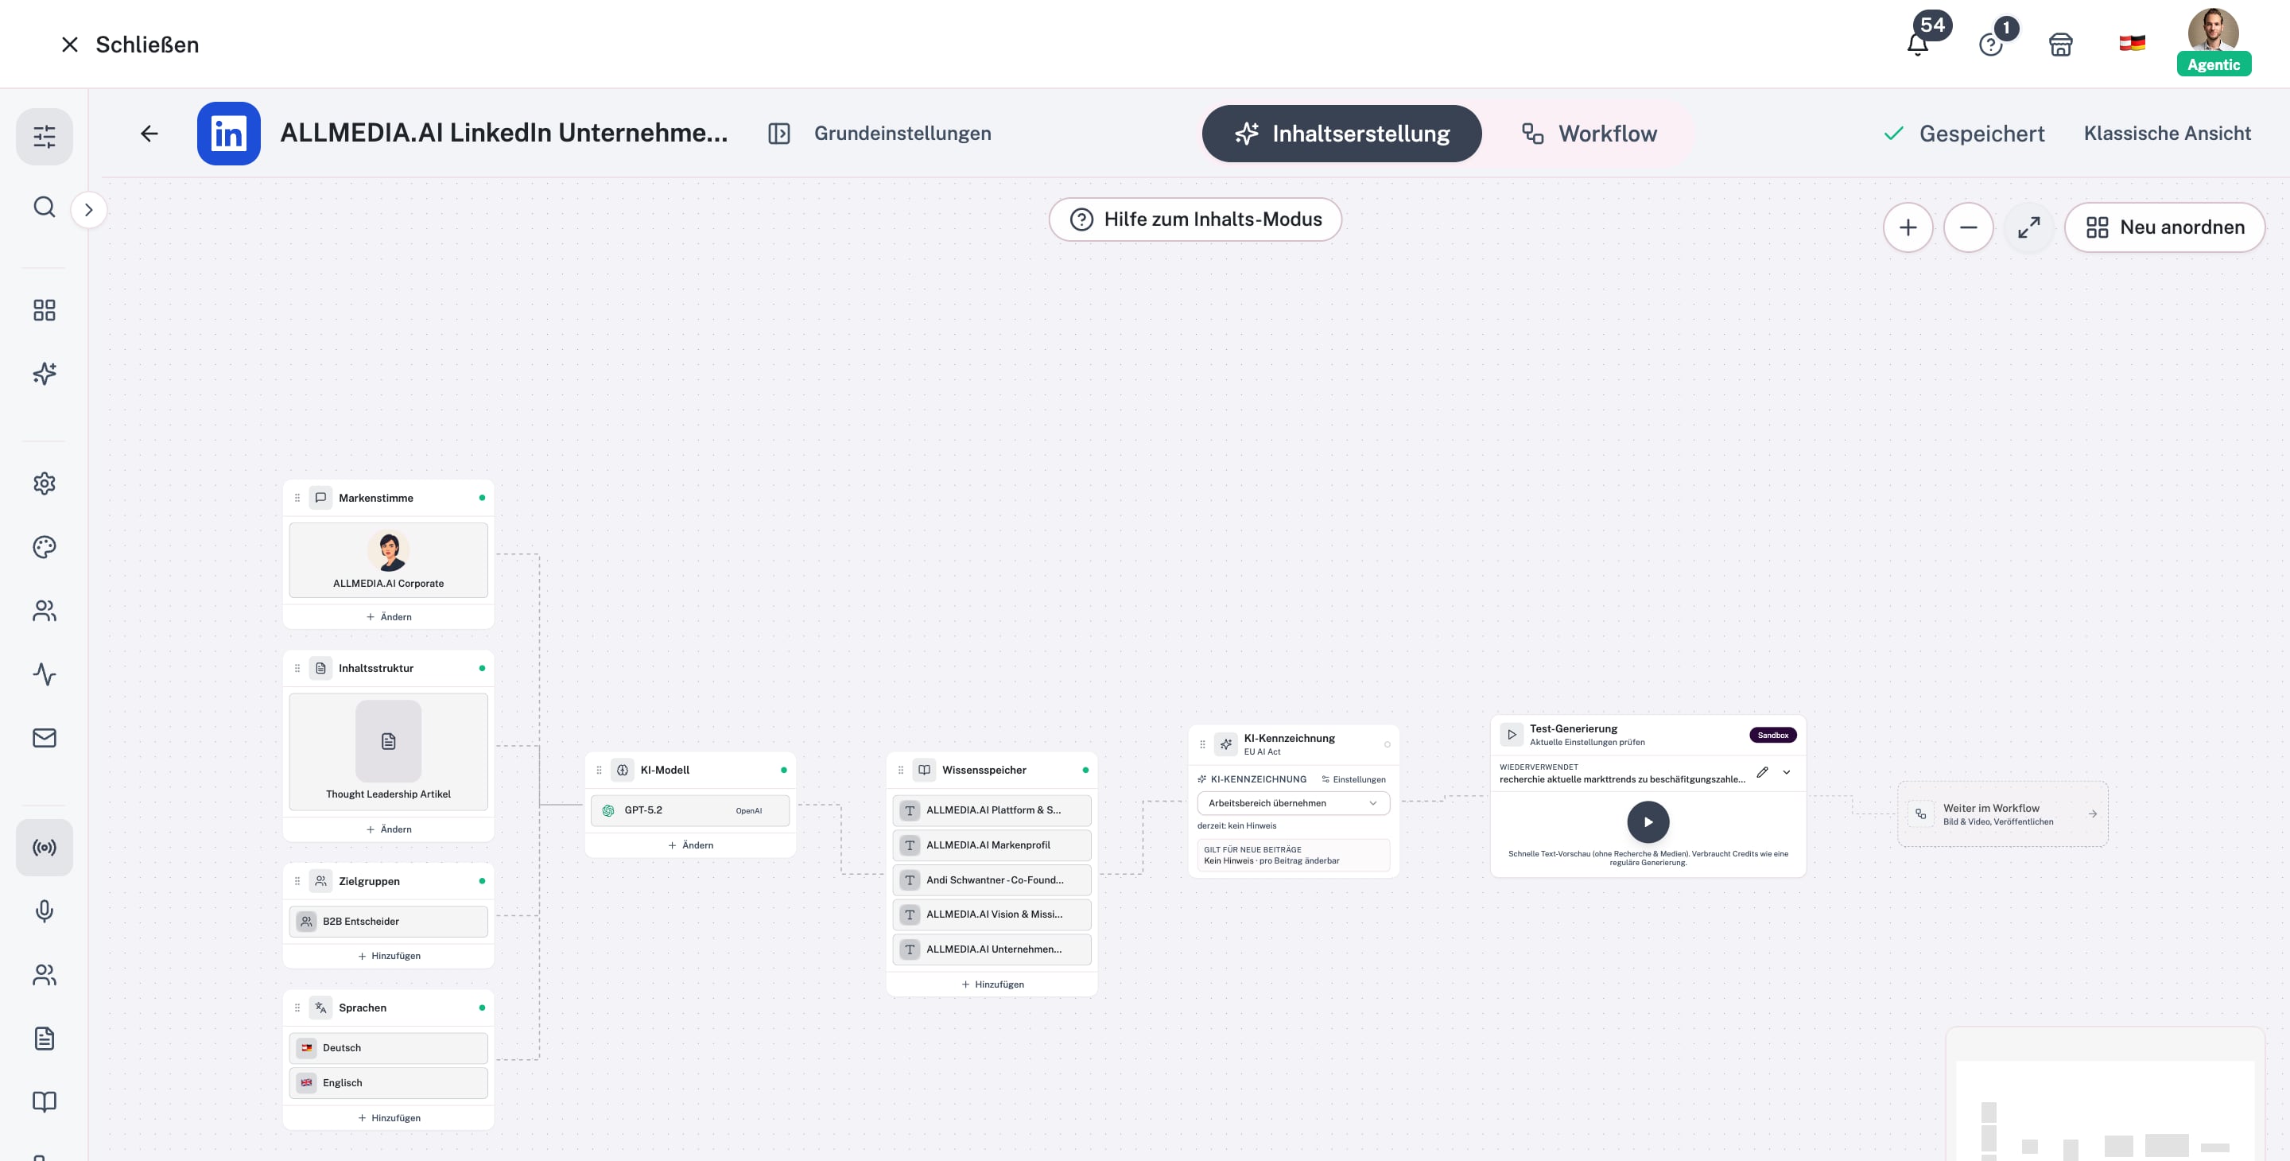
Task: Open Weiter im Workflow card
Action: tap(2003, 813)
